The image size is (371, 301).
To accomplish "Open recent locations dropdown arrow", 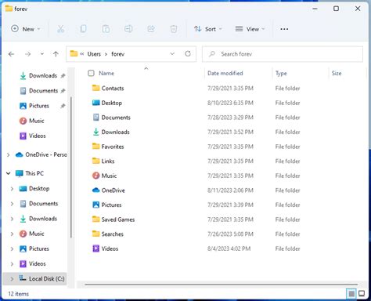I will [41, 54].
